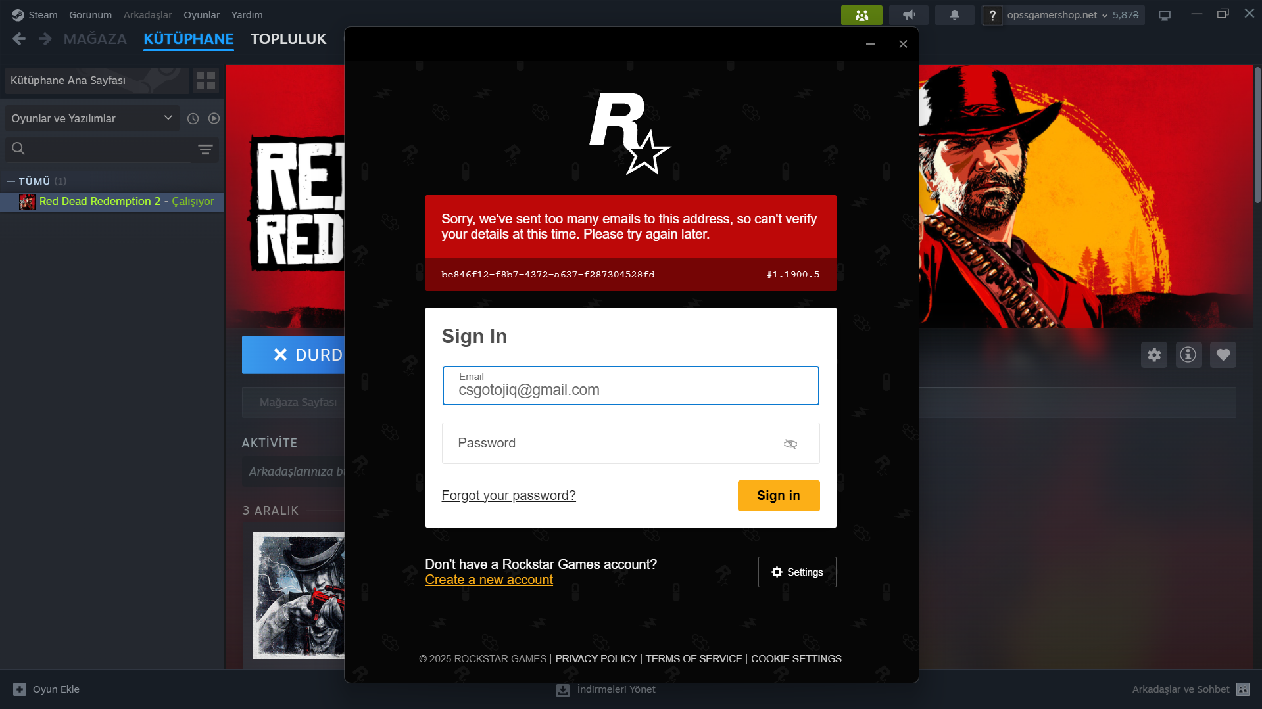The width and height of the screenshot is (1262, 709).
Task: Toggle password visibility eye icon
Action: [x=790, y=444]
